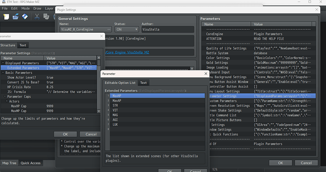Open the Quick Access tab
The image size is (326, 172).
click(x=31, y=163)
